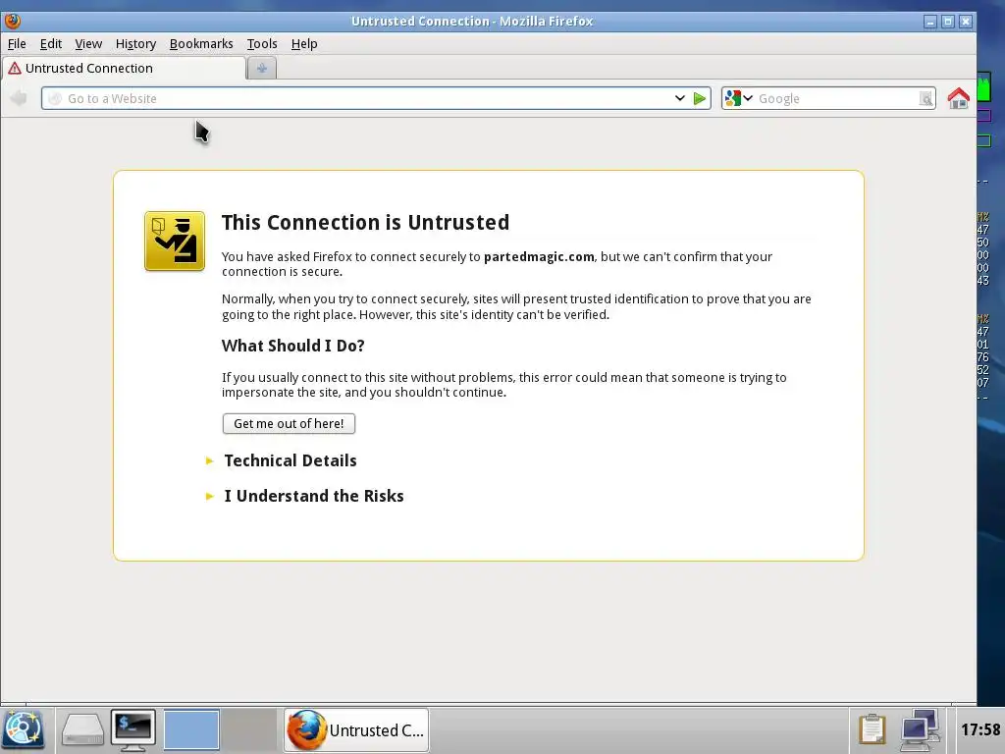Switch to the first blue workspace pager
Screen dimensions: 1005x754
[191, 729]
